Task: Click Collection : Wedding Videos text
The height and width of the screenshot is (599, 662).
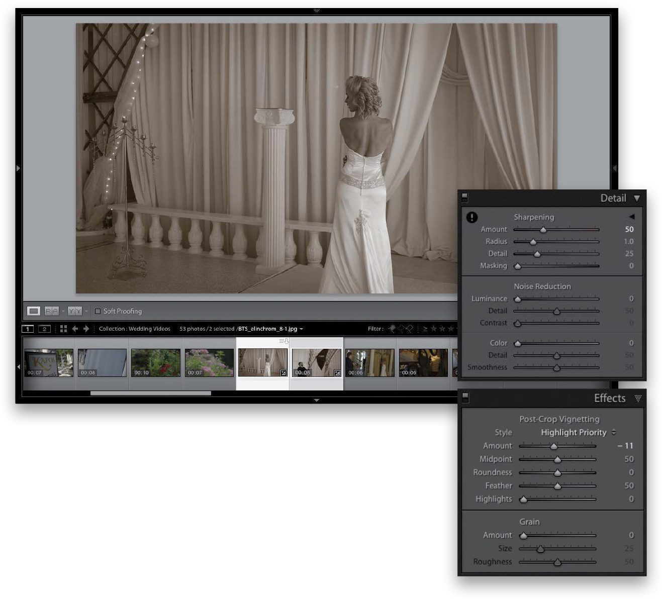Action: (x=135, y=329)
